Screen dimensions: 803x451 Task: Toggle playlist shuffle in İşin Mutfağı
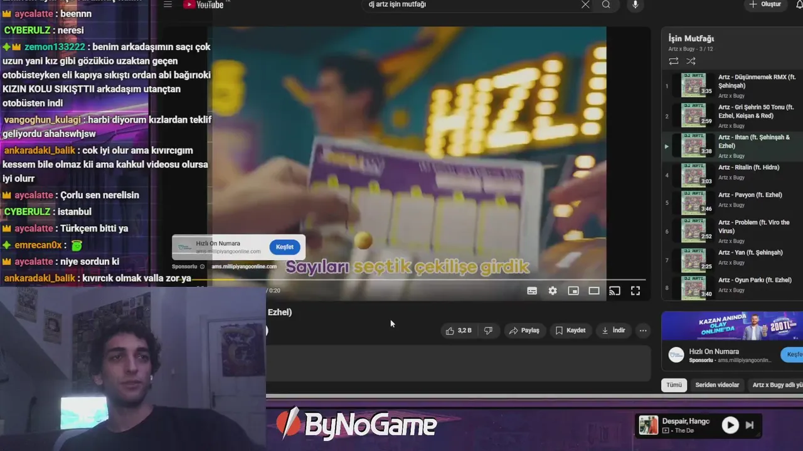tap(691, 61)
